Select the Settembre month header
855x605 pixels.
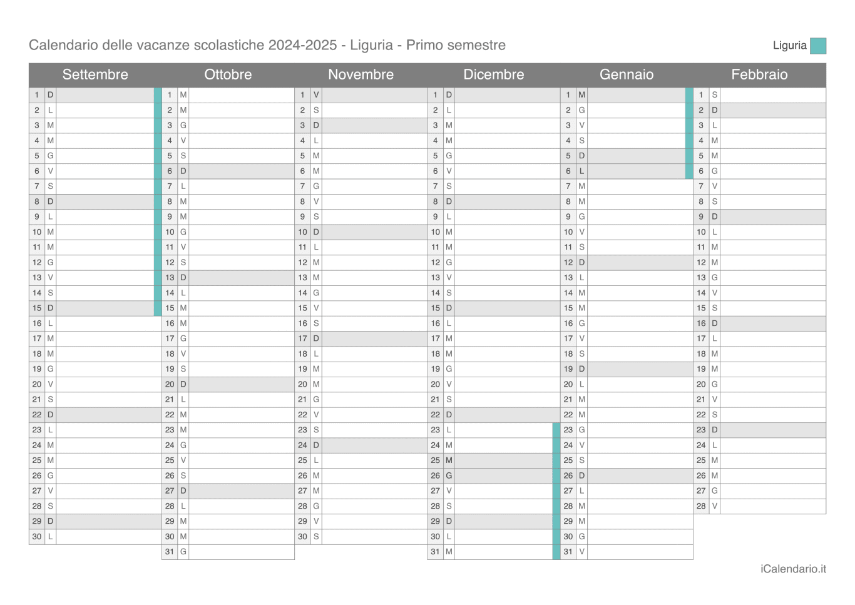point(95,74)
